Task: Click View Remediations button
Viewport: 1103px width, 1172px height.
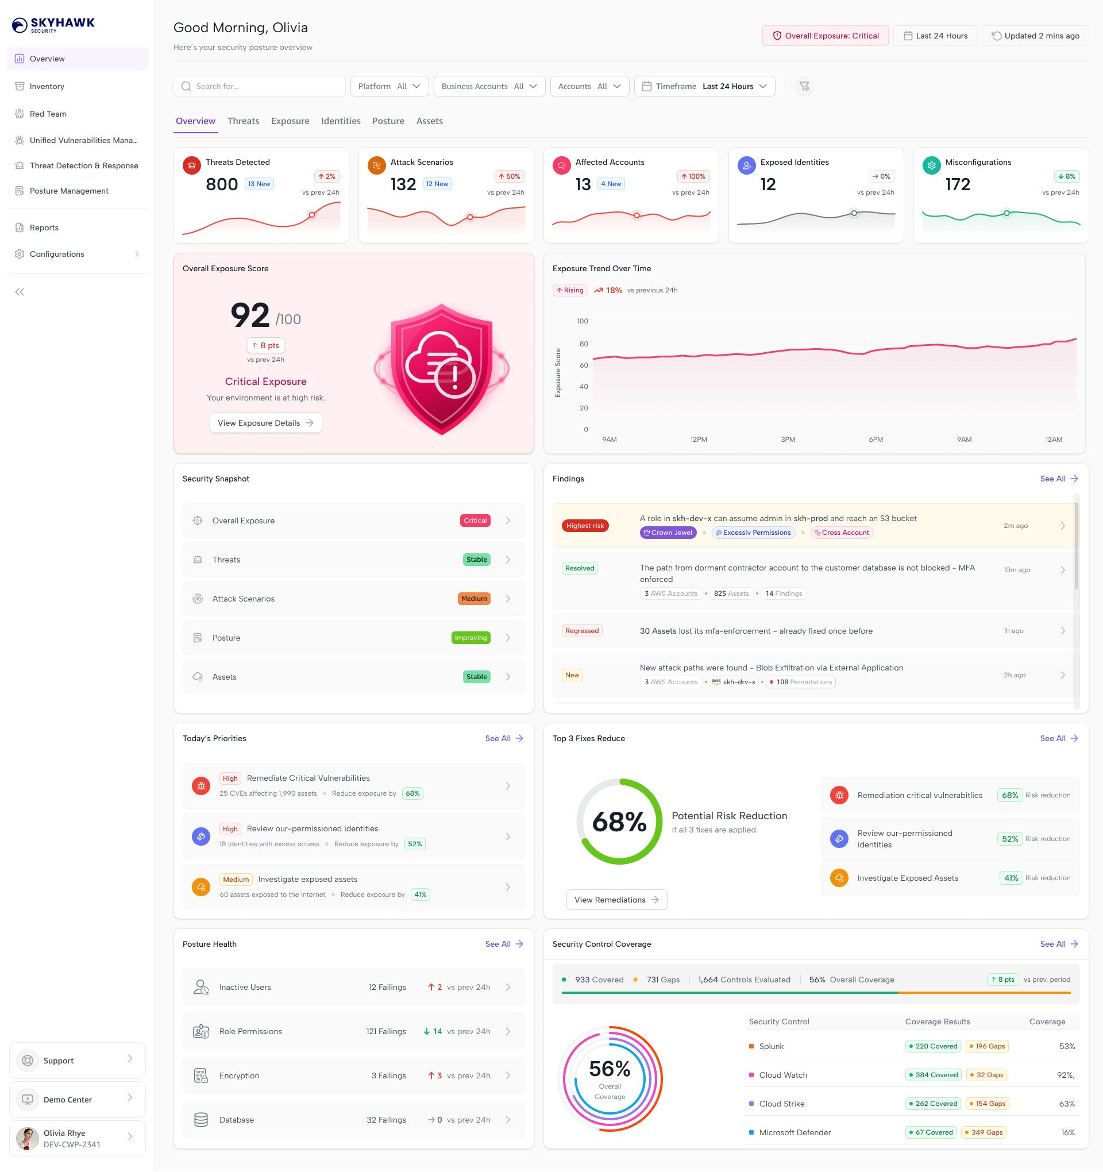Action: coord(616,900)
